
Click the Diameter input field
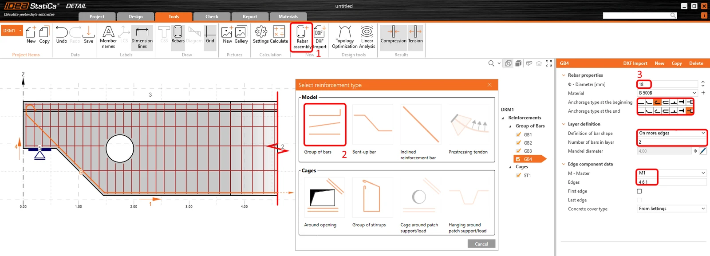click(667, 84)
